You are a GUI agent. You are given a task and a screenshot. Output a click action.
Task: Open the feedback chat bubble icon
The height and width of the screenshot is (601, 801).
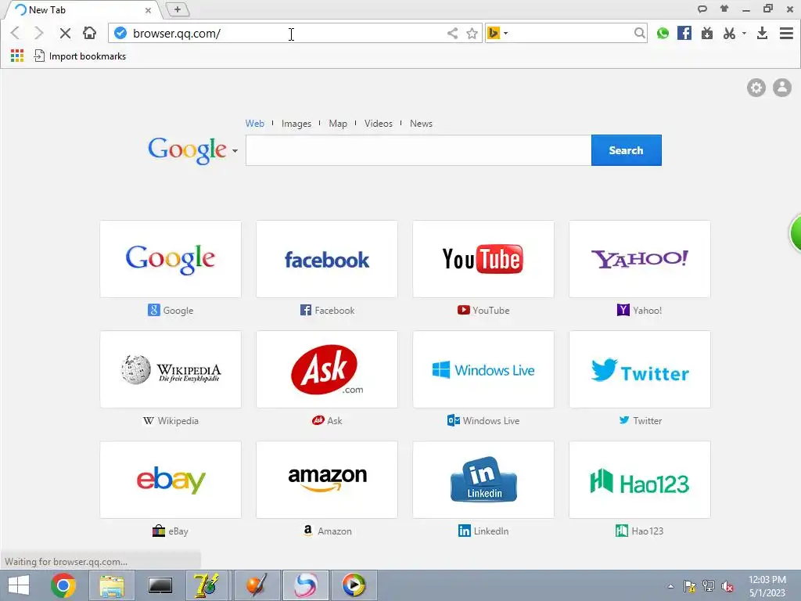point(702,9)
